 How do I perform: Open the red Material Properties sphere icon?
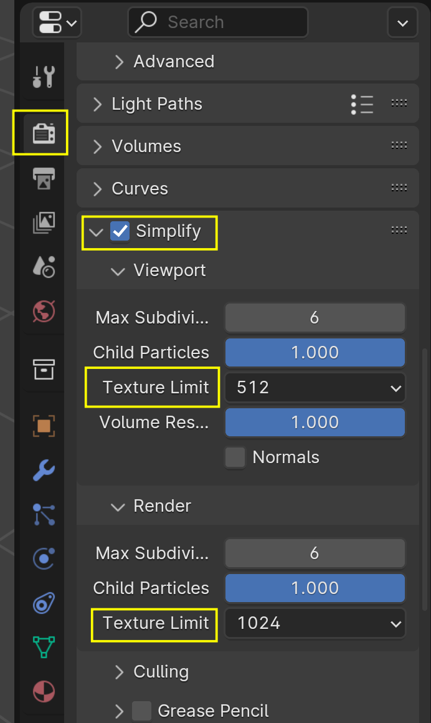point(40,692)
